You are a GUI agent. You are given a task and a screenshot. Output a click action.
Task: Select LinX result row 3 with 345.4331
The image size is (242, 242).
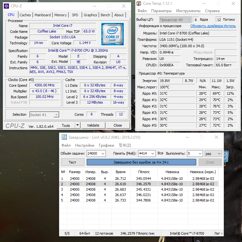[x=139, y=189]
